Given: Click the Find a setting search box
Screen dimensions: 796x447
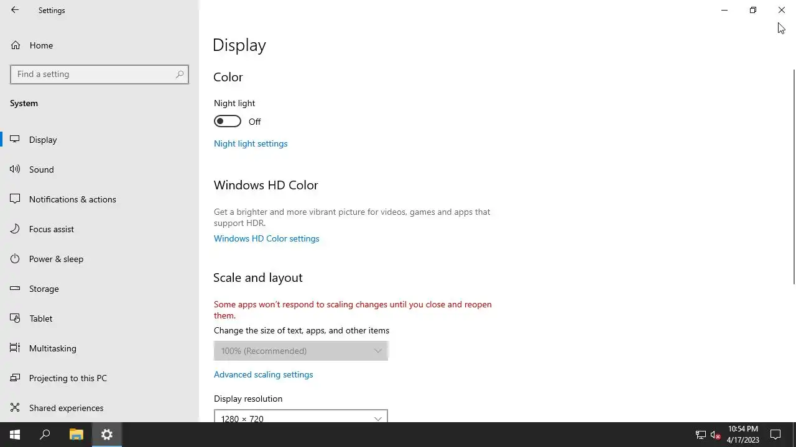Looking at the screenshot, I should tap(99, 74).
